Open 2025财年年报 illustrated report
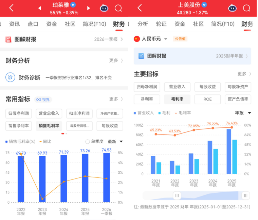The image size is (258, 220). coord(232,56)
